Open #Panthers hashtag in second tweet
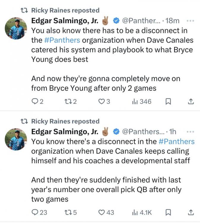 (177, 141)
